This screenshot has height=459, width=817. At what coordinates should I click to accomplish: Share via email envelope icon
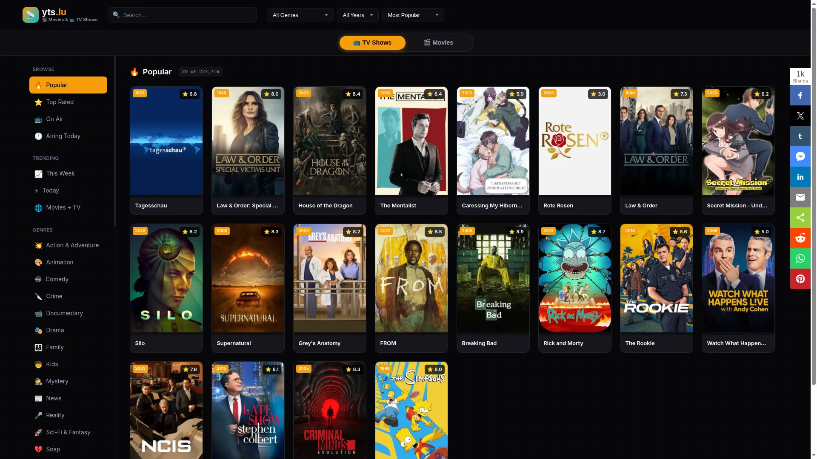click(x=800, y=197)
